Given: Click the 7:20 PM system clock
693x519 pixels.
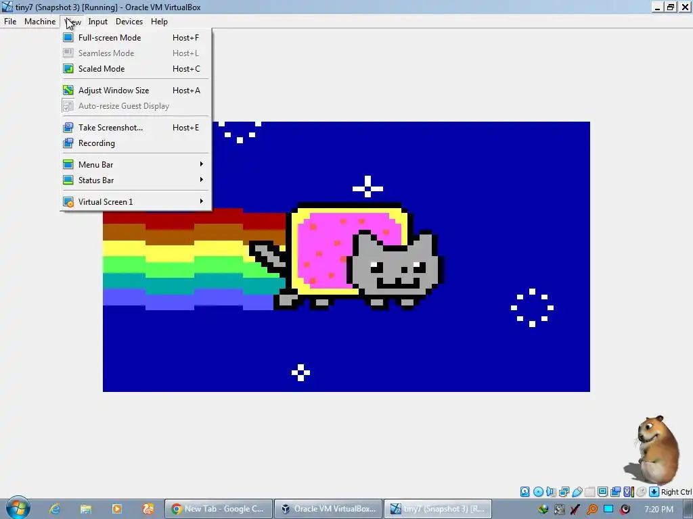Looking at the screenshot, I should click(659, 510).
